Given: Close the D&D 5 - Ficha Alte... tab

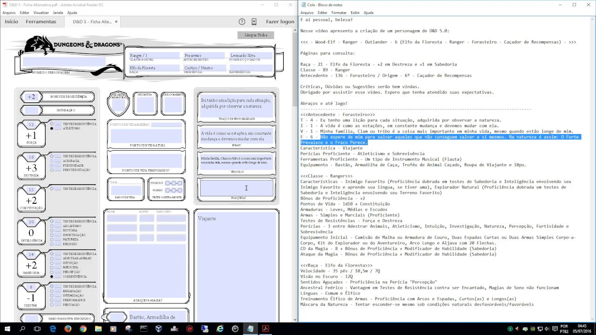Looking at the screenshot, I should pyautogui.click(x=116, y=21).
